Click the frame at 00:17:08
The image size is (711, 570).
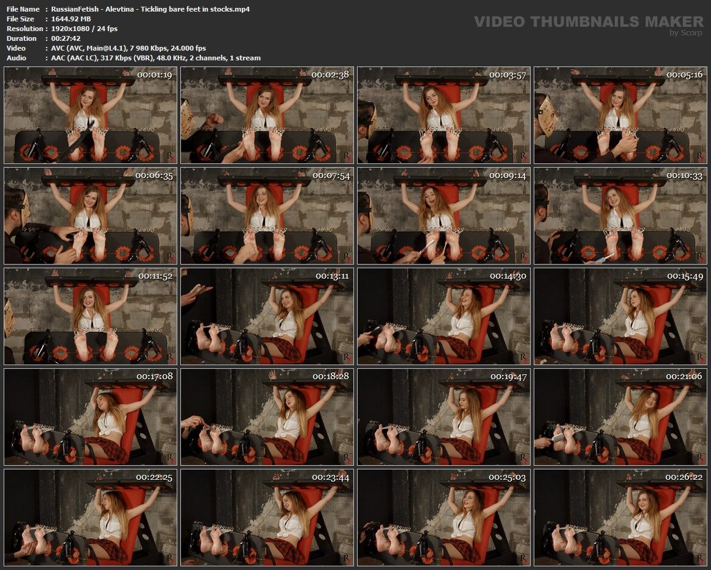click(90, 417)
